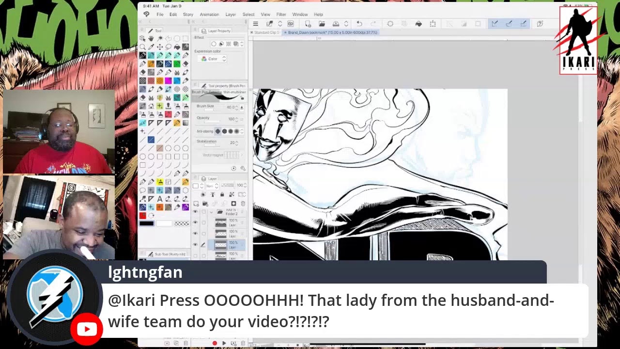Open the layer blending mode dropdown
The height and width of the screenshot is (349, 620).
tap(212, 186)
